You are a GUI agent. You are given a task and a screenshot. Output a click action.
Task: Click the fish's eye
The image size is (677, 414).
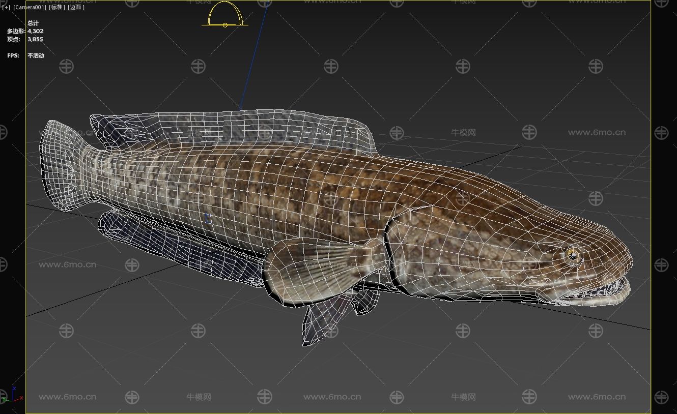click(574, 255)
